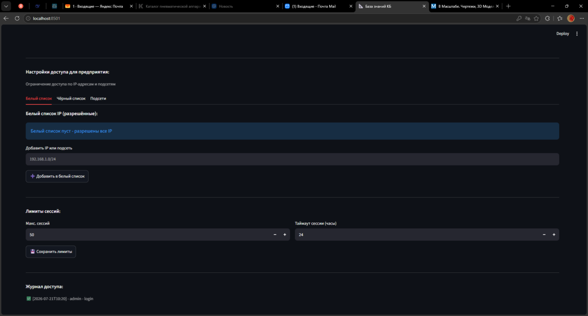Click the Сохранить лимиты button

coord(51,251)
